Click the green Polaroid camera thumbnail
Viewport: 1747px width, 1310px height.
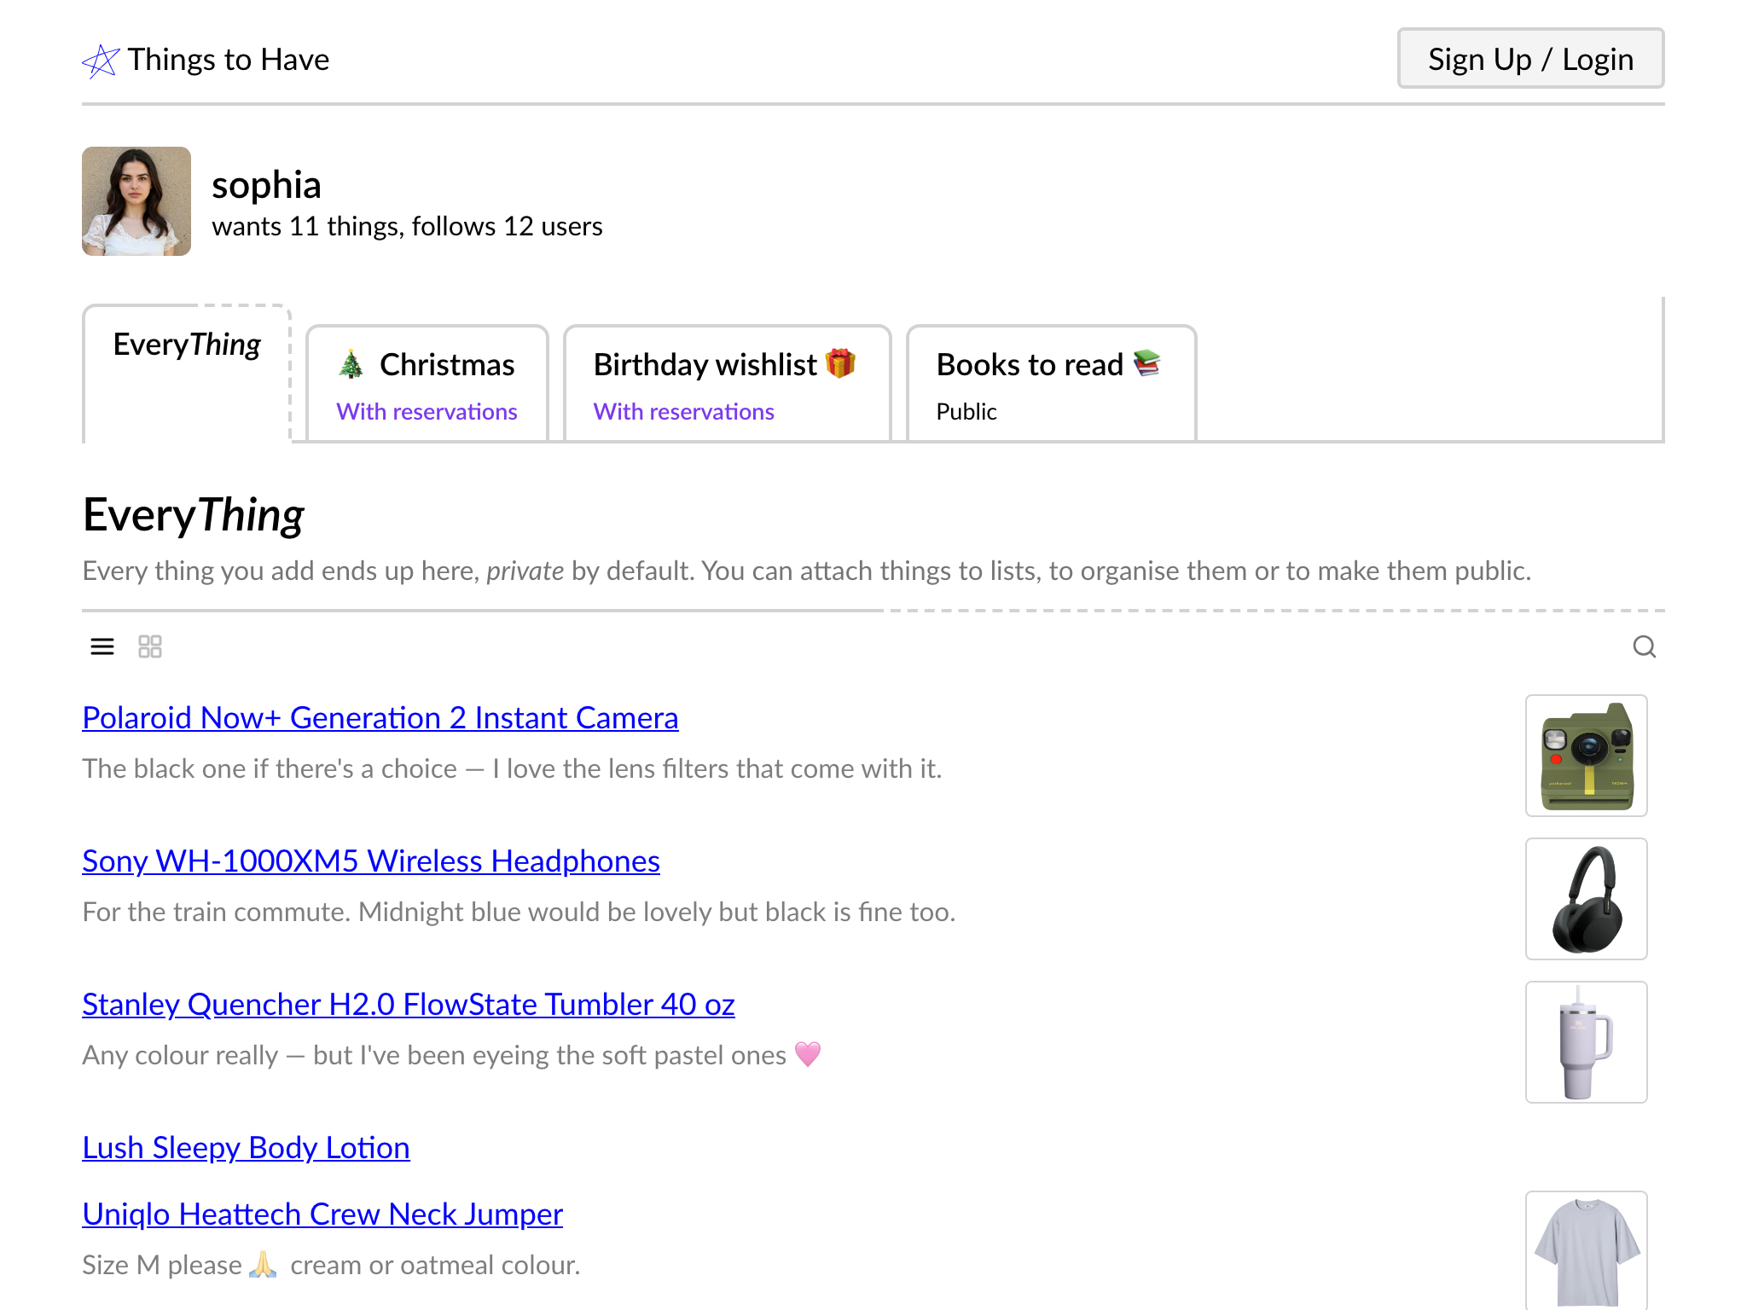click(1587, 756)
